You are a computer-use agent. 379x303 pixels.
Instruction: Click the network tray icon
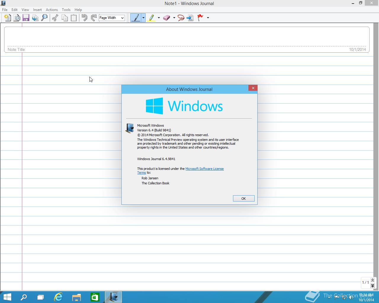[344, 297]
